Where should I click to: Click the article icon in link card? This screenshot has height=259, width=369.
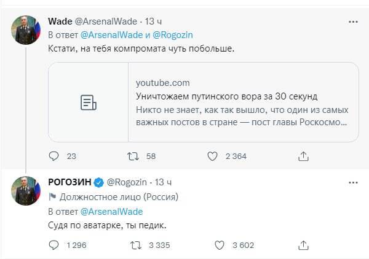point(89,102)
